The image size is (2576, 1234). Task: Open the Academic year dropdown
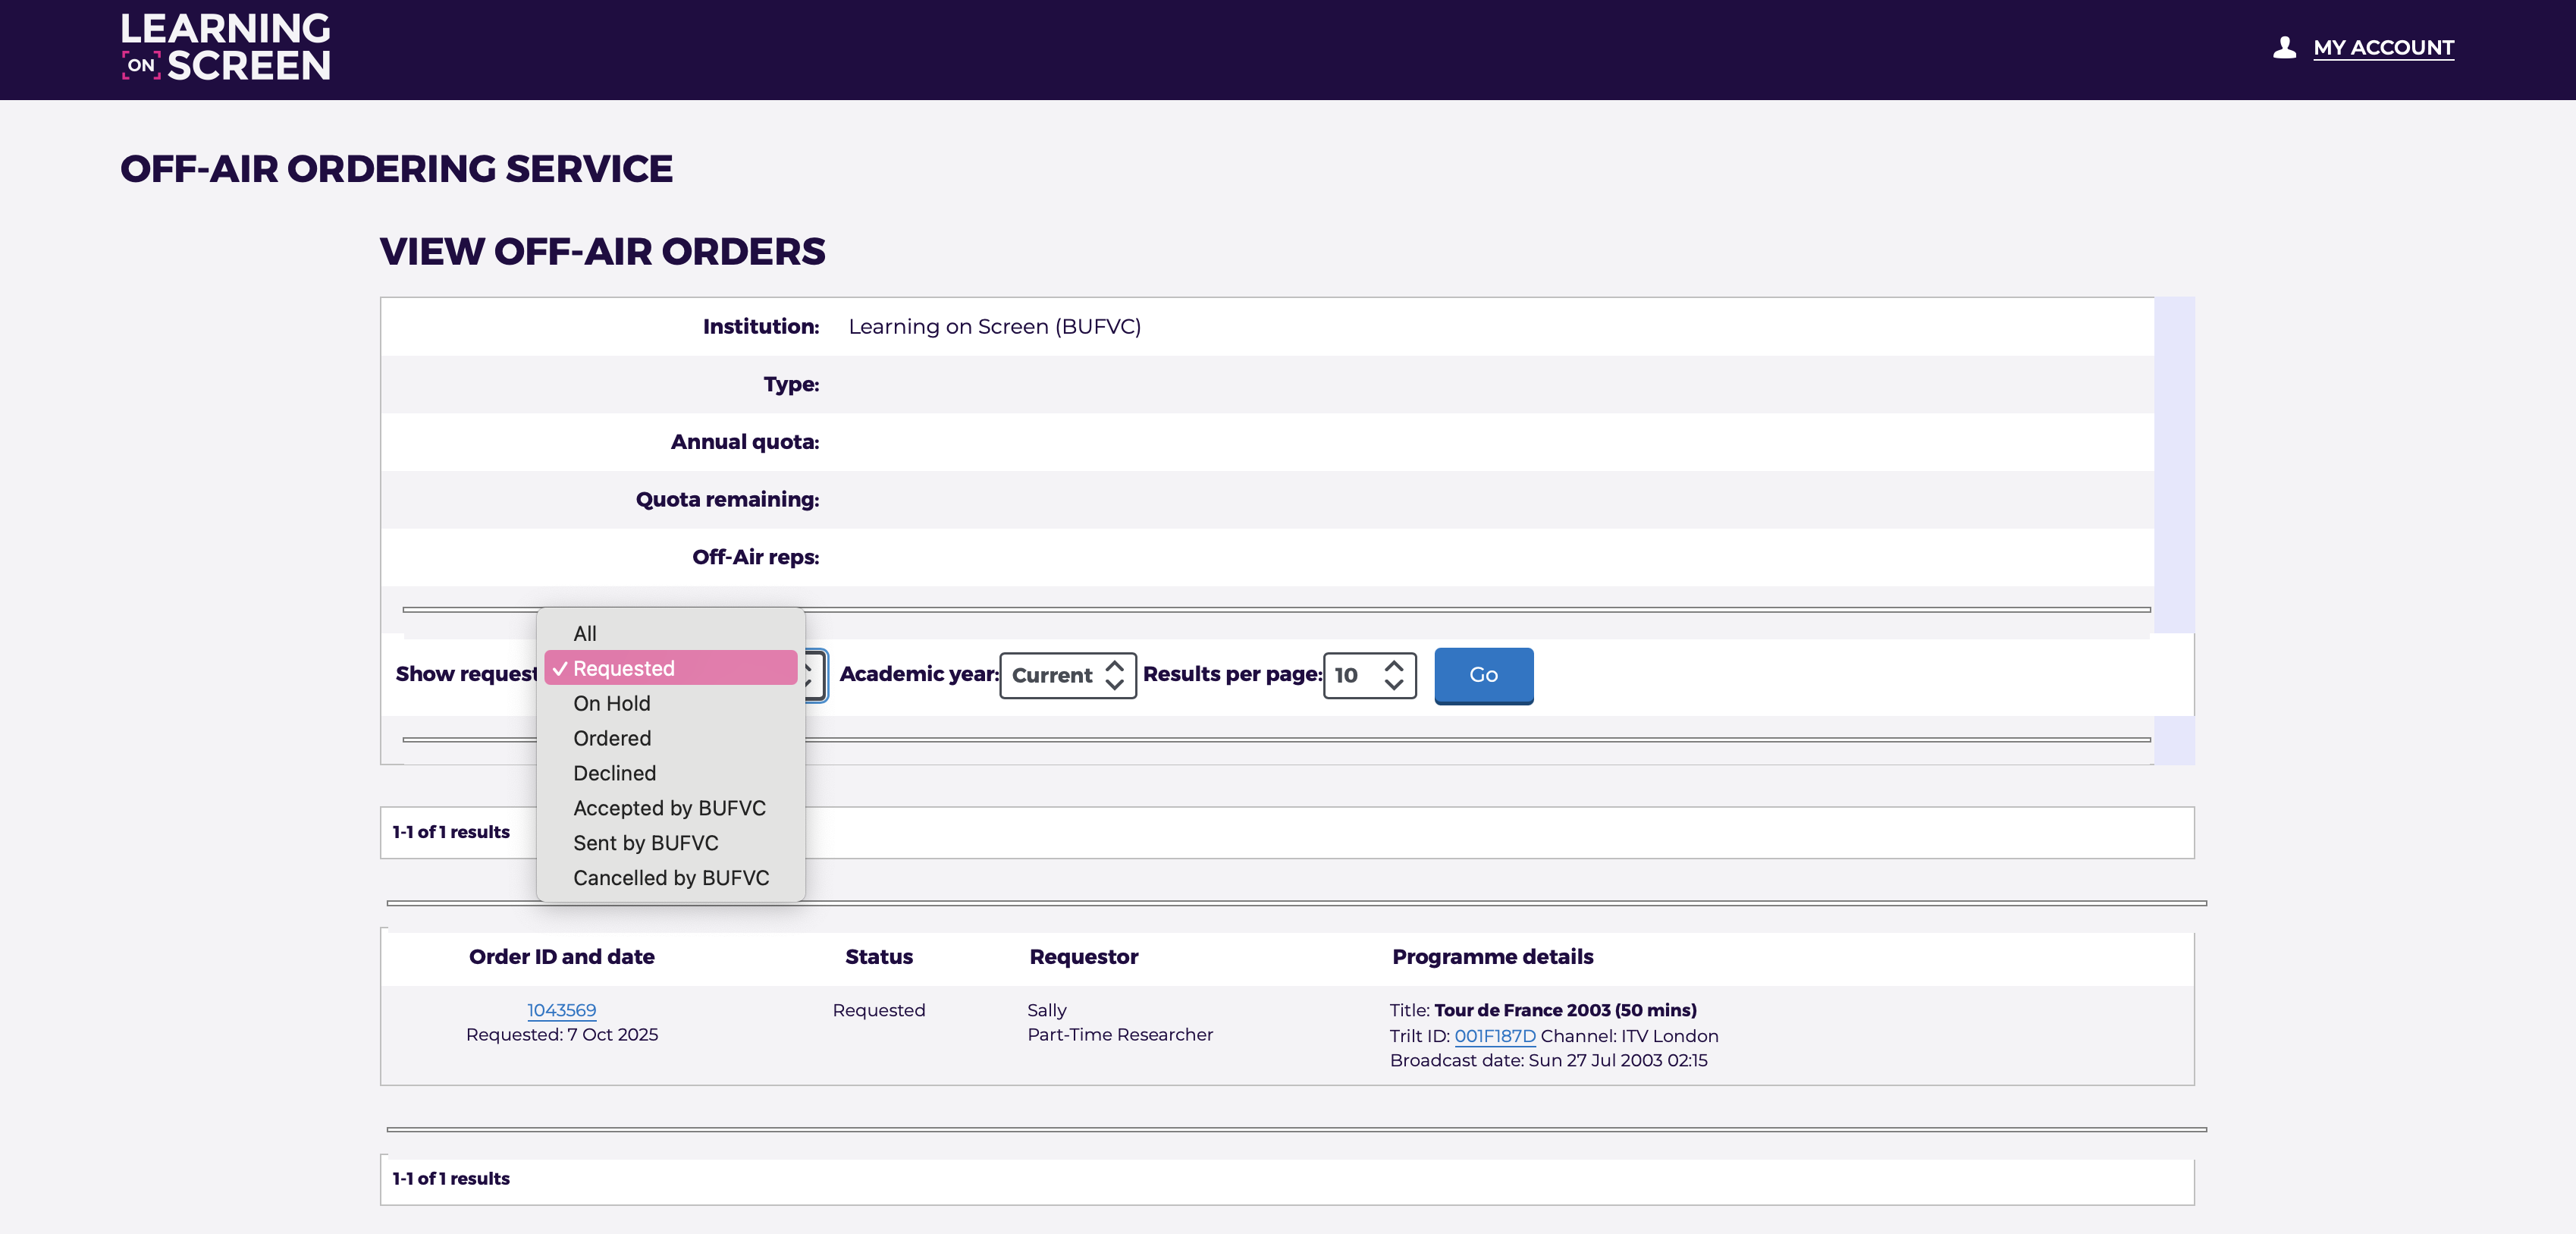pos(1068,675)
